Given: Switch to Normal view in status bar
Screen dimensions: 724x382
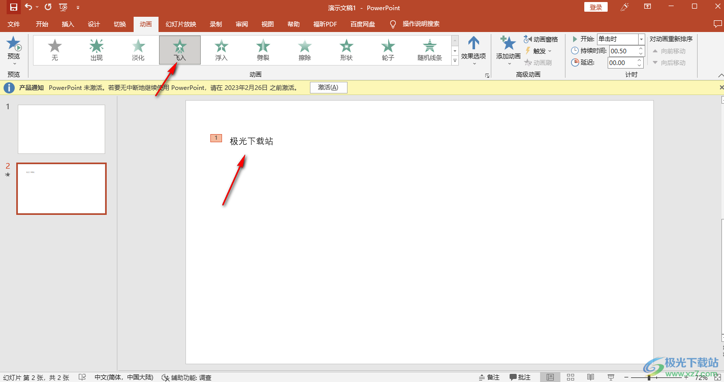Looking at the screenshot, I should [x=550, y=377].
